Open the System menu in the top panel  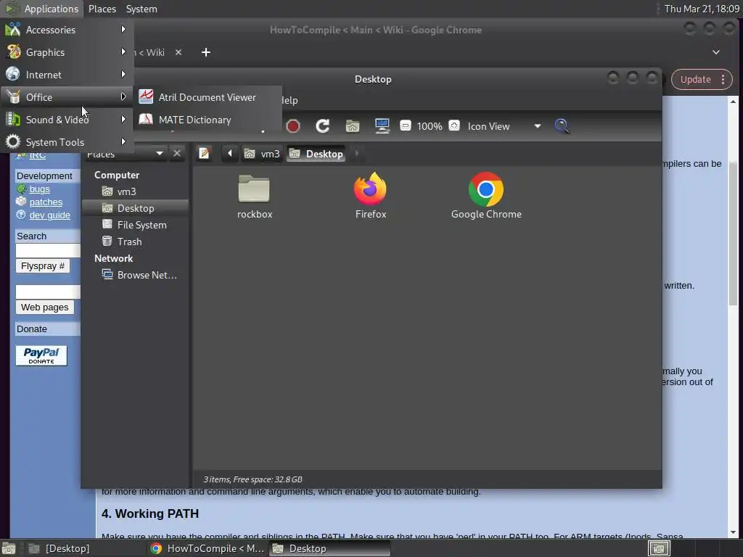141,9
